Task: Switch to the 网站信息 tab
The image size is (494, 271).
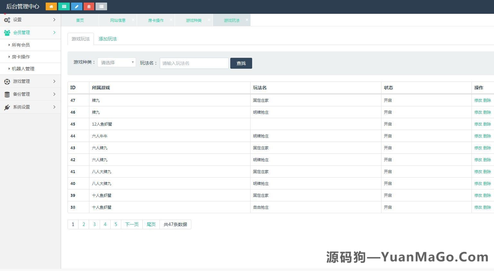Action: (117, 20)
